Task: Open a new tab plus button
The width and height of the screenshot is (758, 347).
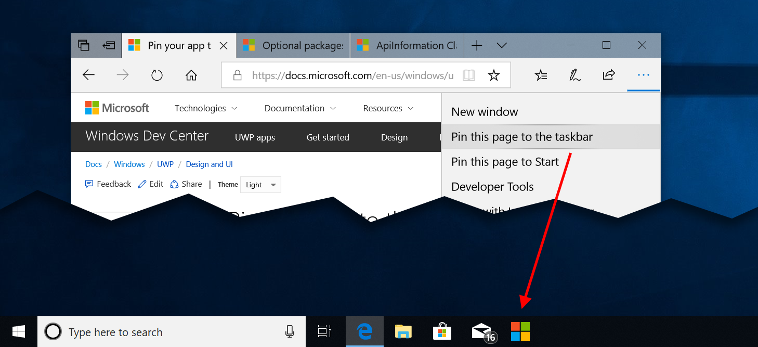Action: [x=477, y=45]
